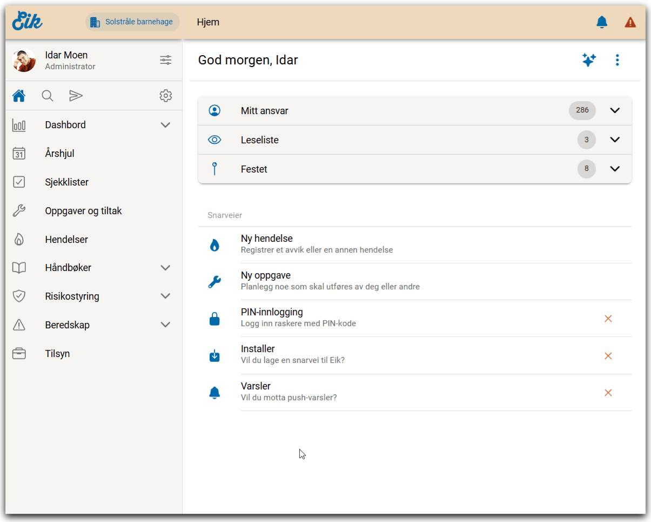Click Idar Moen's profile avatar
The width and height of the screenshot is (651, 522).
click(x=24, y=60)
